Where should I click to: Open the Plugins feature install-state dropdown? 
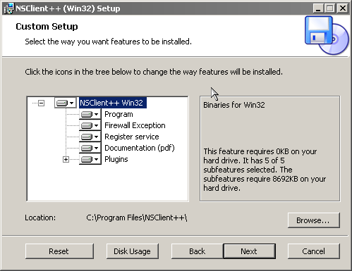tap(90, 159)
